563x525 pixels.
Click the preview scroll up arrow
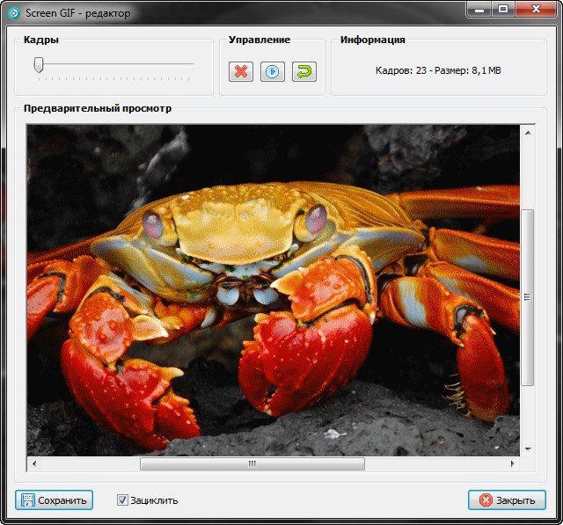528,133
